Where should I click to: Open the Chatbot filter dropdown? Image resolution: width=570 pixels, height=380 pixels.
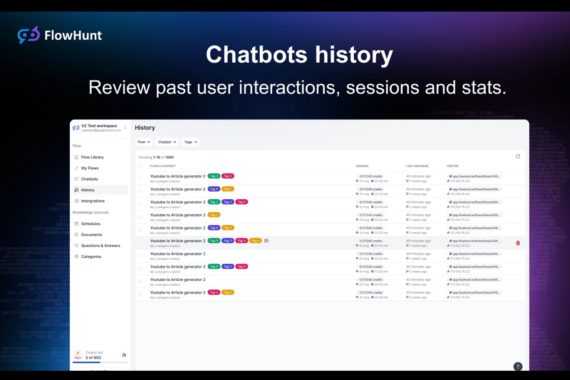pos(167,142)
